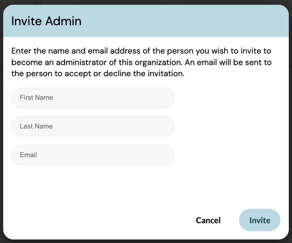Click the Last Name input field
Screen dimensions: 292x243
tap(93, 126)
